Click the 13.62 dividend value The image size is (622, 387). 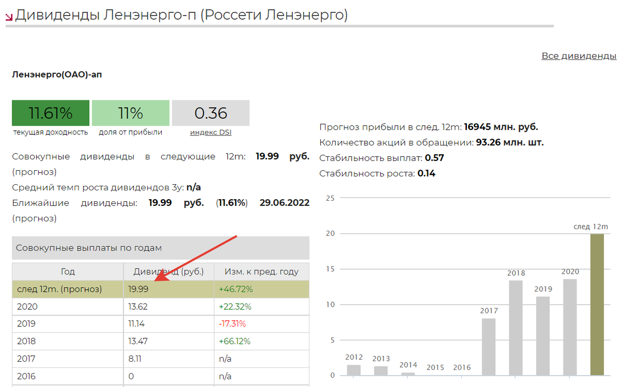point(137,306)
